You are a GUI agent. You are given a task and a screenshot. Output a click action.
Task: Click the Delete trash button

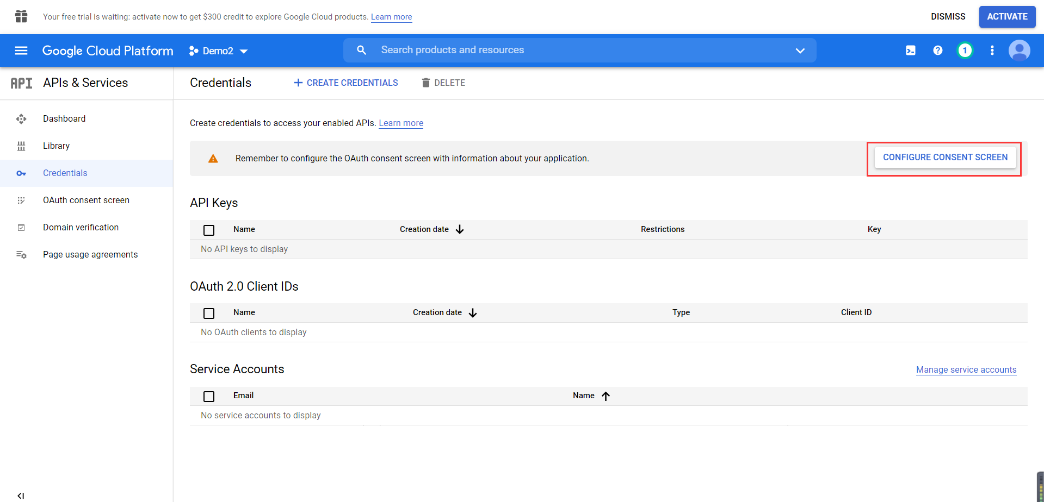[443, 83]
